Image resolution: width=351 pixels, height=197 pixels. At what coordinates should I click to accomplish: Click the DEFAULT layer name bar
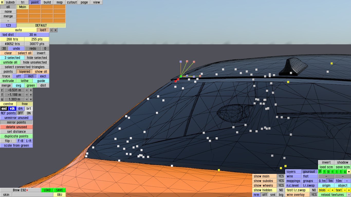click(x=41, y=25)
